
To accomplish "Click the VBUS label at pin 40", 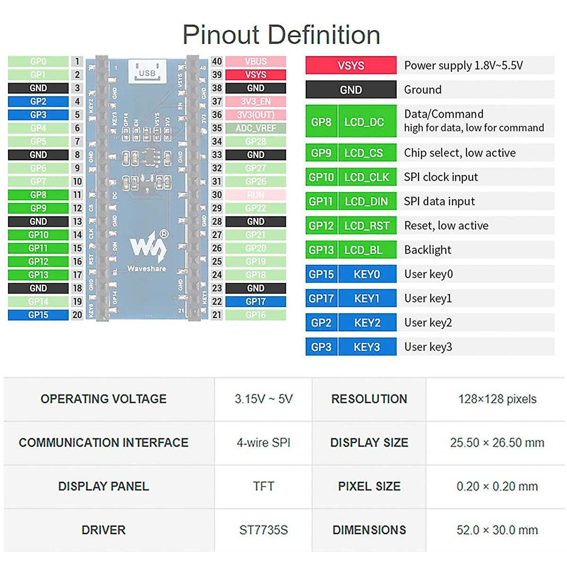I will pyautogui.click(x=256, y=61).
